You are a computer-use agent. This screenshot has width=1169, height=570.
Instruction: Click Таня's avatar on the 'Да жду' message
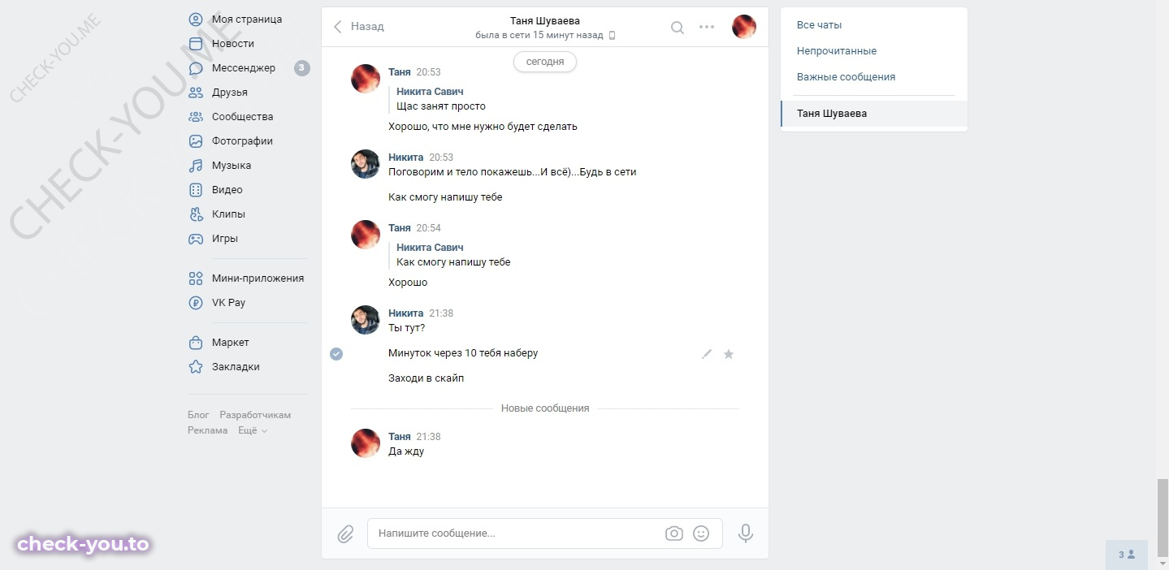pos(366,443)
